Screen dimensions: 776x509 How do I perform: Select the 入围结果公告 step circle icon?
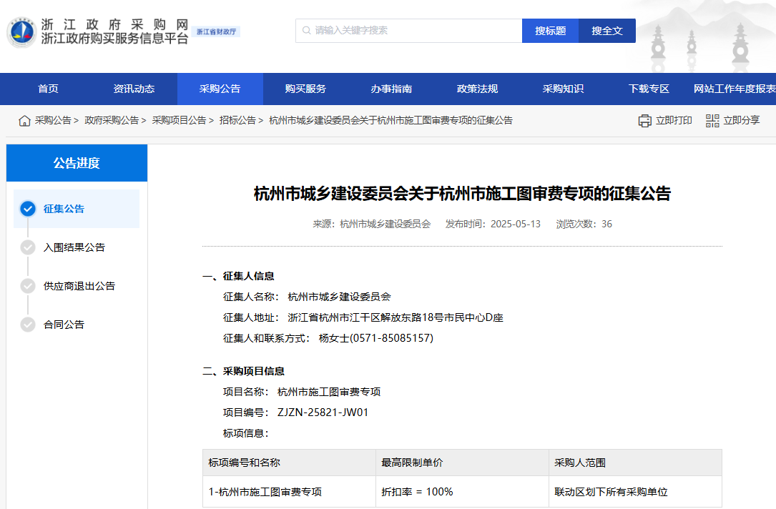pos(28,247)
